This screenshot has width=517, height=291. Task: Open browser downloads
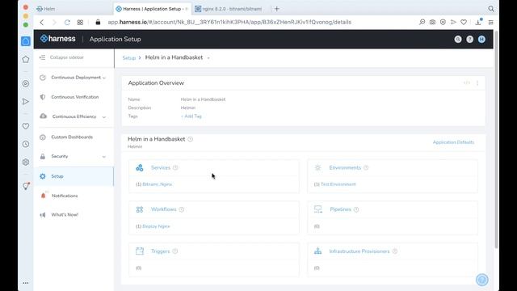478,22
